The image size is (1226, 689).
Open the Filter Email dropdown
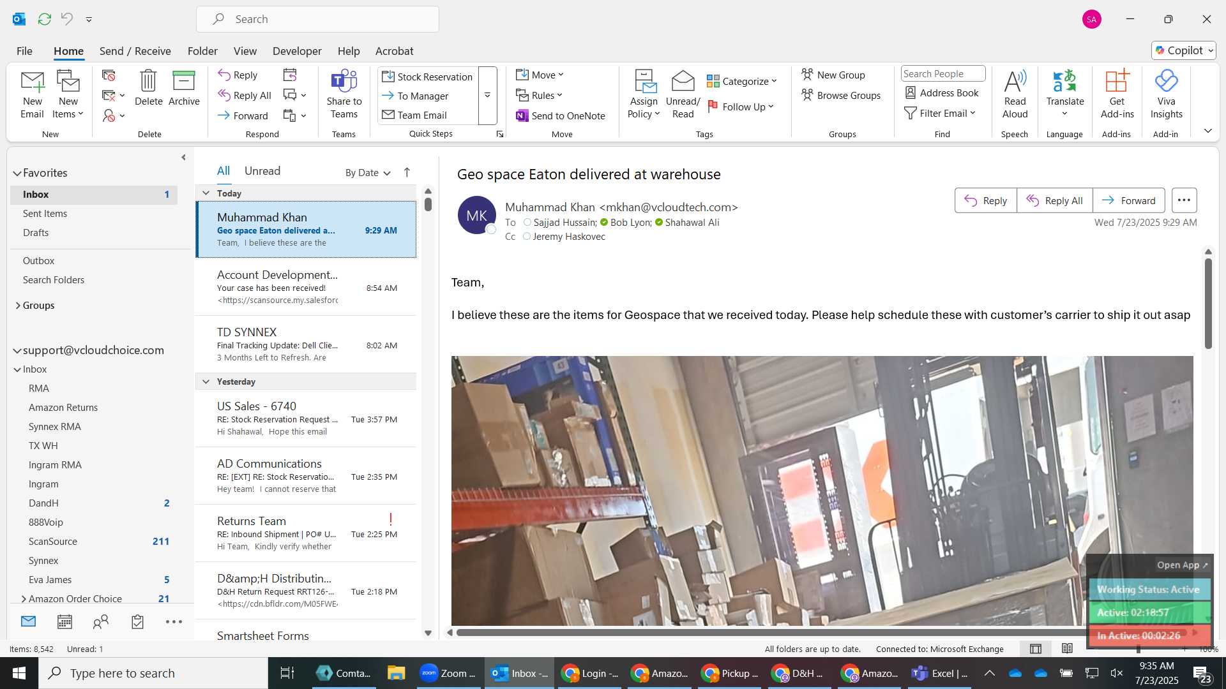click(941, 113)
